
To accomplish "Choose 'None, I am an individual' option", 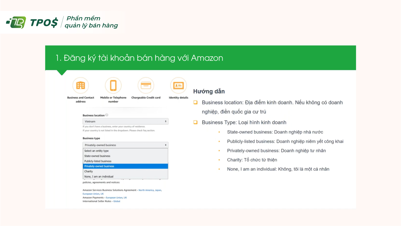I will click(125, 177).
